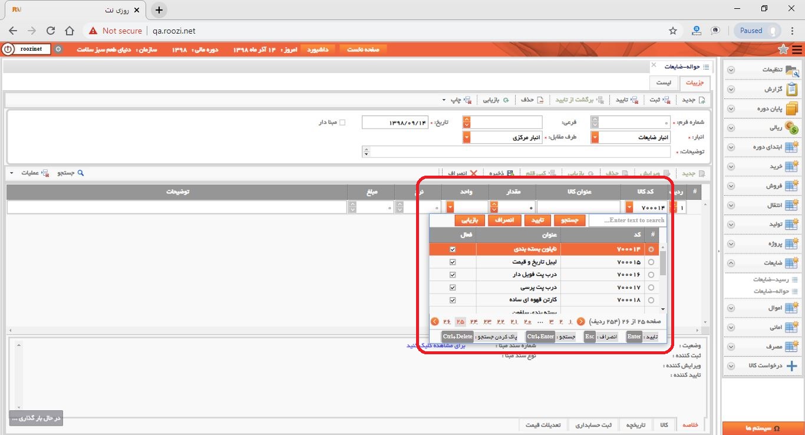
Task: Click the مصرف module icon
Action: pos(792,347)
